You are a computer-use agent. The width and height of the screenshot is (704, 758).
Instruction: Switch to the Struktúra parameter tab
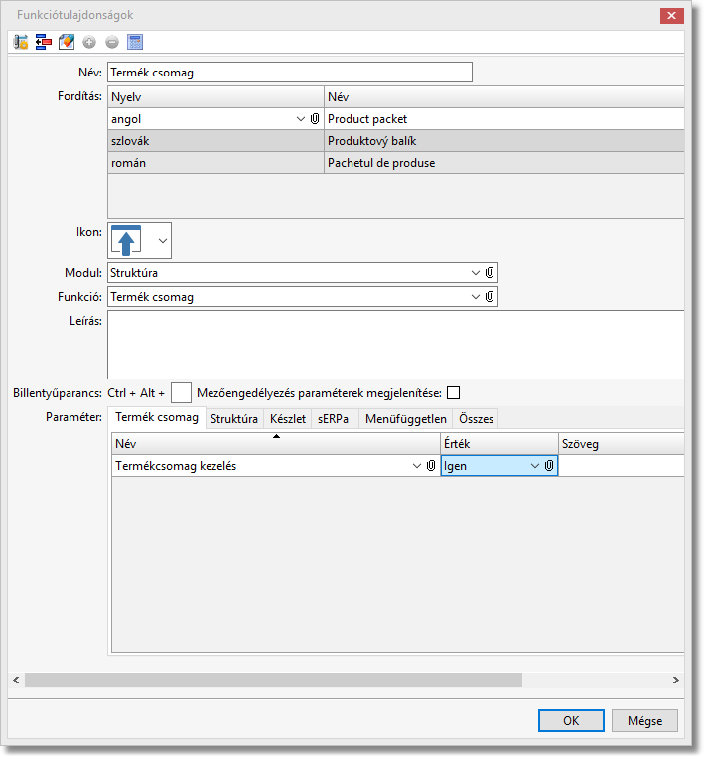(234, 419)
